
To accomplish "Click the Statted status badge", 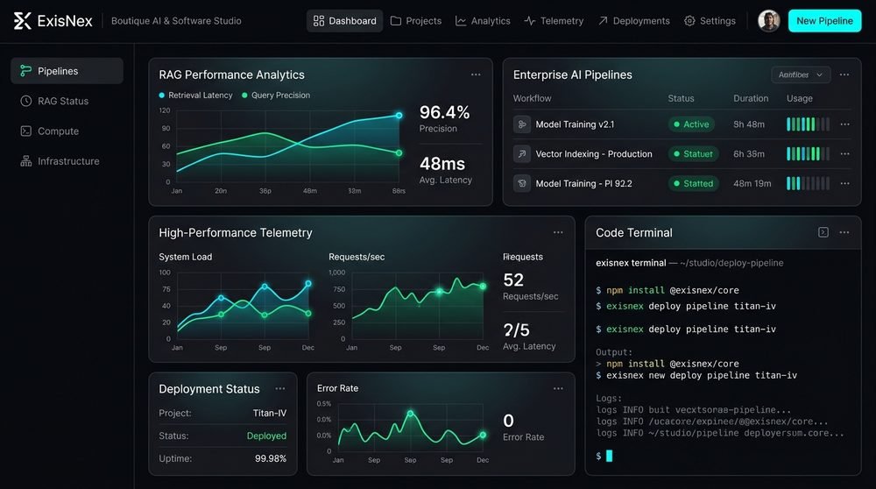I will point(694,183).
